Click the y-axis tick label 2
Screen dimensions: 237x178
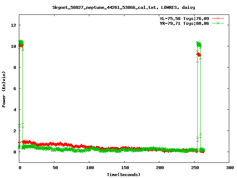(x=15, y=131)
